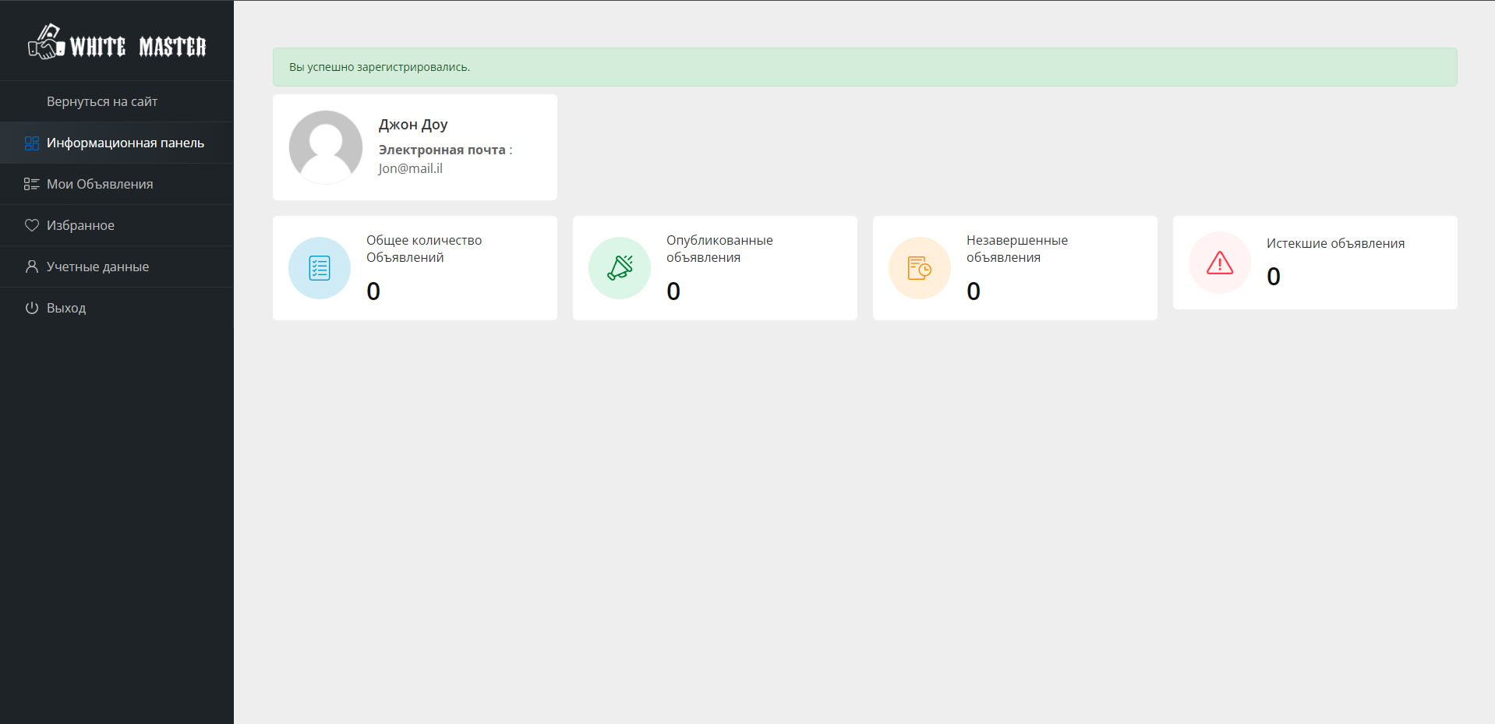The width and height of the screenshot is (1495, 724).
Task: Click the user icon beside Учетные данные
Action: (32, 267)
